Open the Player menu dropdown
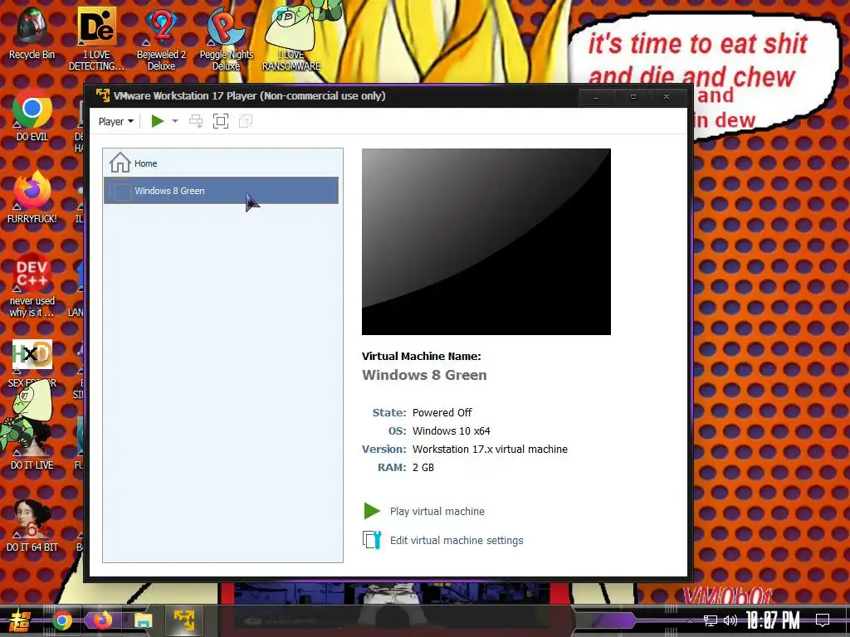Screen dimensions: 850x637 [115, 121]
